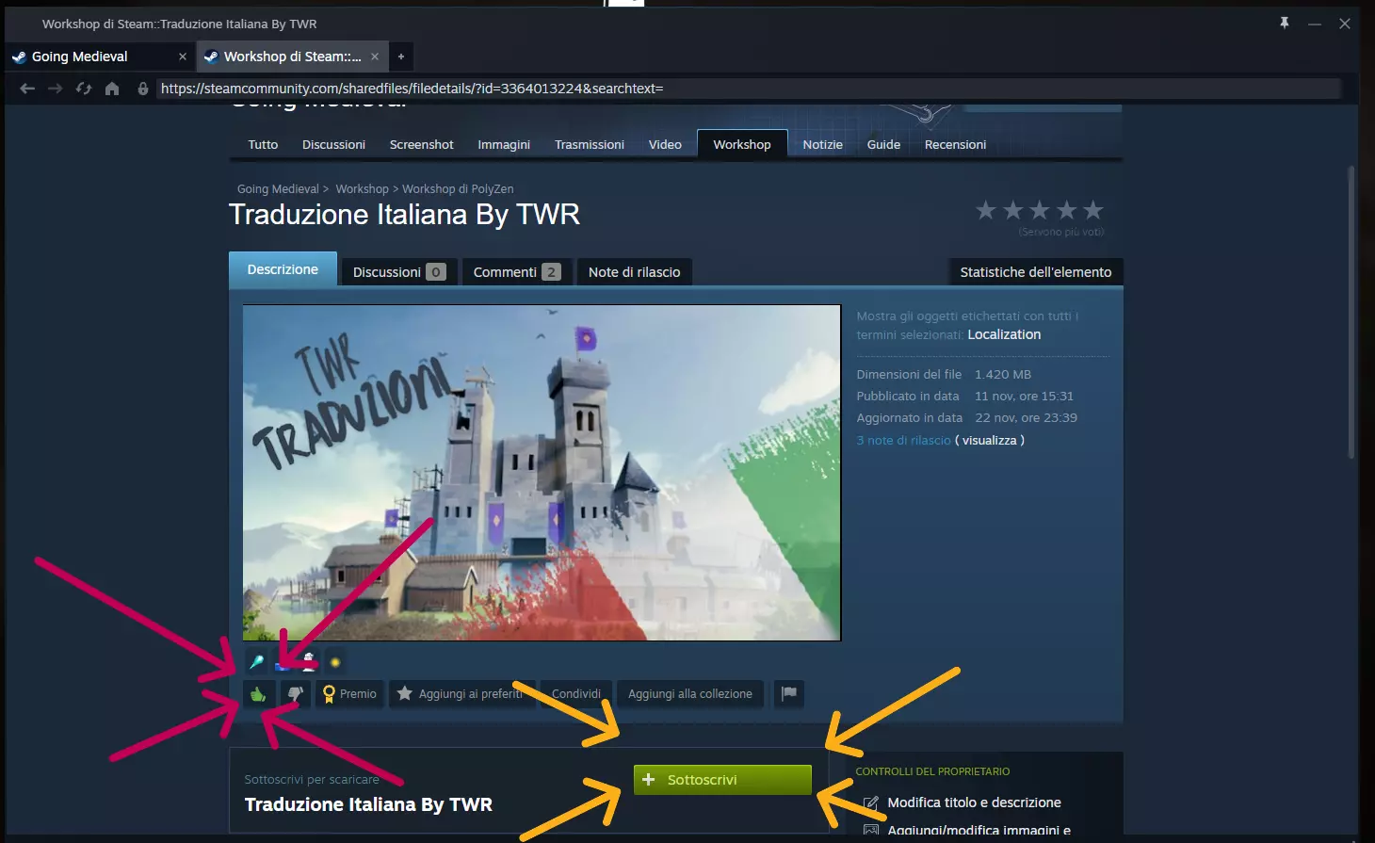Open the Note di rilascio tab
The width and height of the screenshot is (1375, 843).
tap(634, 272)
